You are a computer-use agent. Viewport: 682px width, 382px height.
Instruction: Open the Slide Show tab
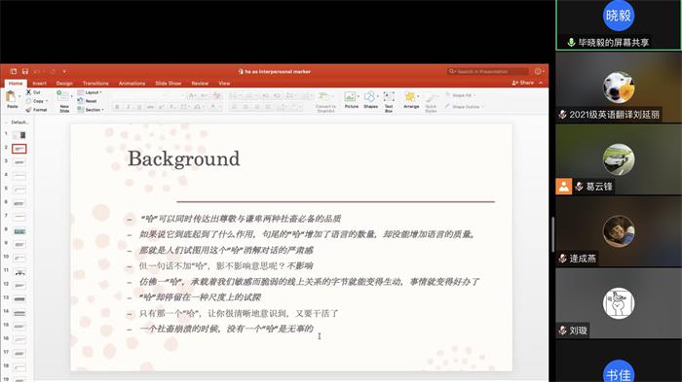(168, 84)
